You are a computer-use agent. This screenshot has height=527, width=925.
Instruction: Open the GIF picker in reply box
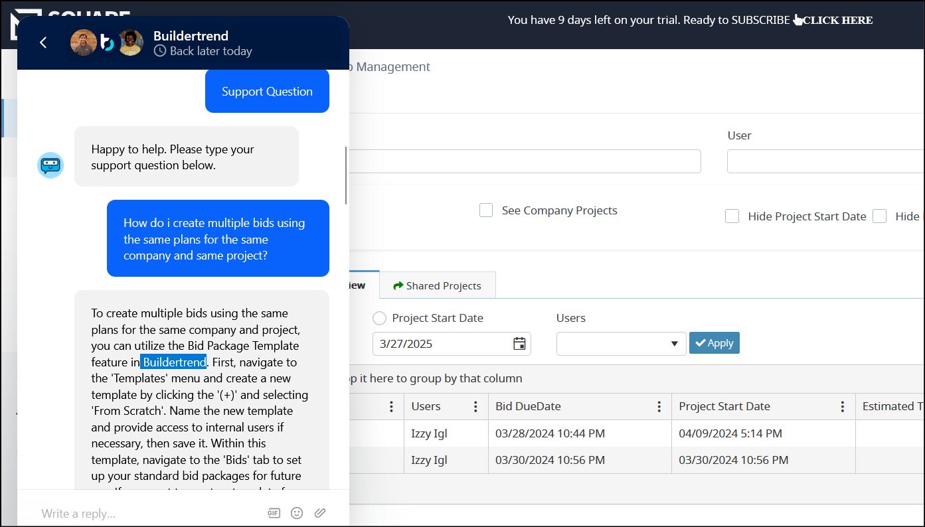274,513
